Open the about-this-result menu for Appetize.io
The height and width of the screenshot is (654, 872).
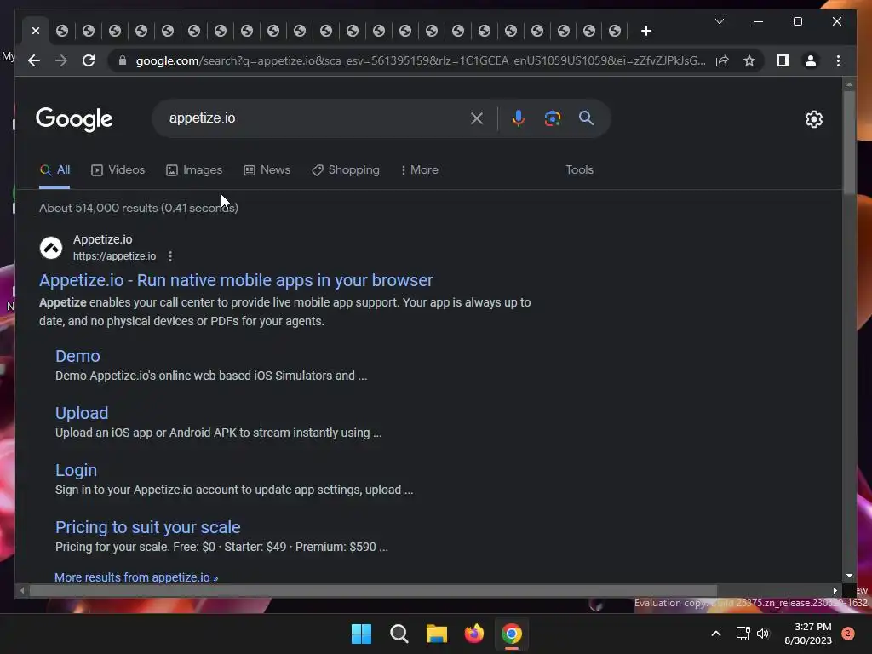pos(170,255)
